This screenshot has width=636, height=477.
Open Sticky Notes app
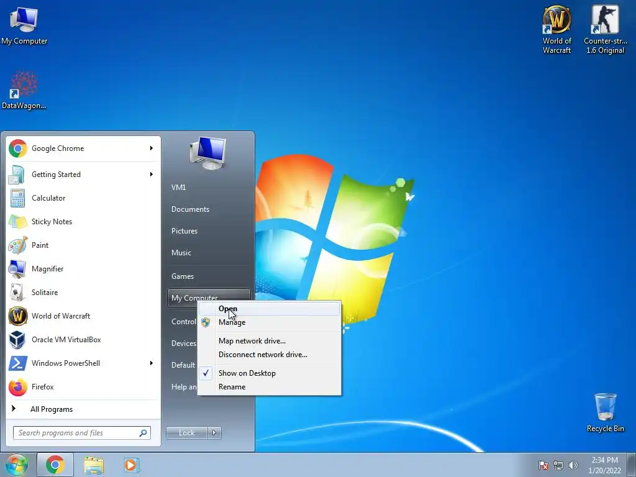click(x=83, y=222)
